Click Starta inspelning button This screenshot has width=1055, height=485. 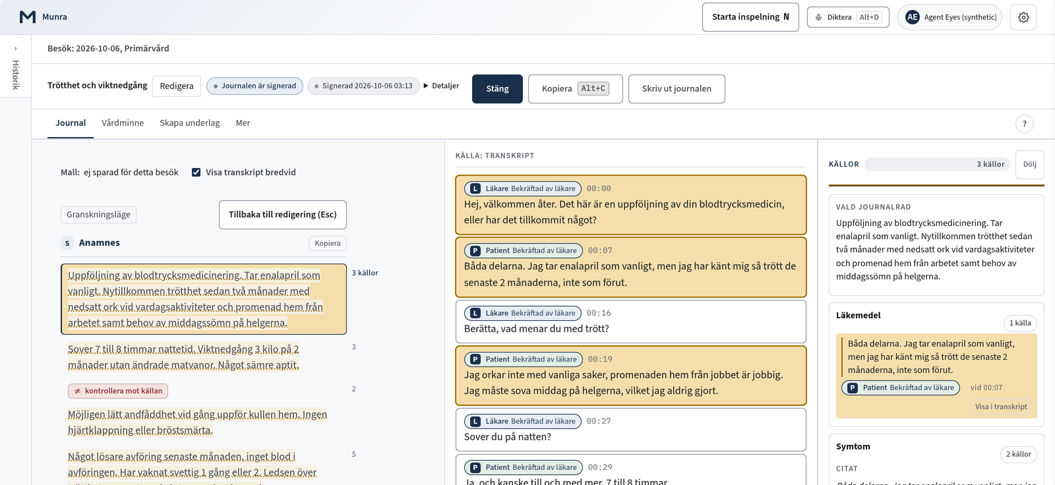750,17
